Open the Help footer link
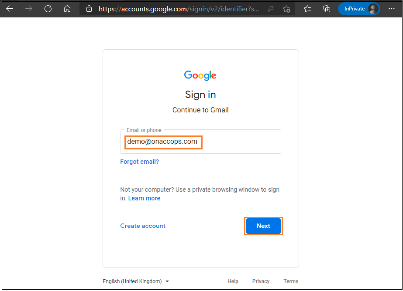The height and width of the screenshot is (291, 403). 233,281
